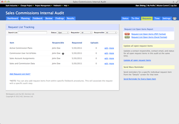Go to the blue Fieldwork tab
Viewport: 179px width, 124px height.
click(38, 19)
